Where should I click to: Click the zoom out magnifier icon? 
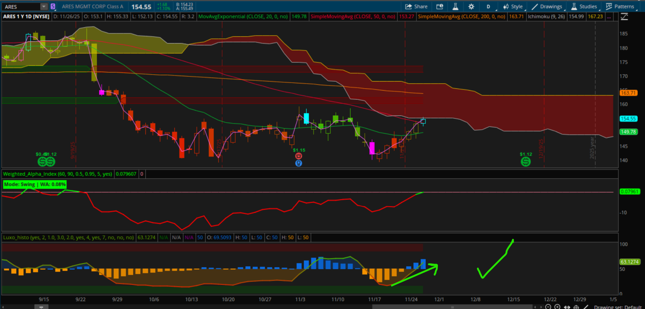tap(548, 307)
